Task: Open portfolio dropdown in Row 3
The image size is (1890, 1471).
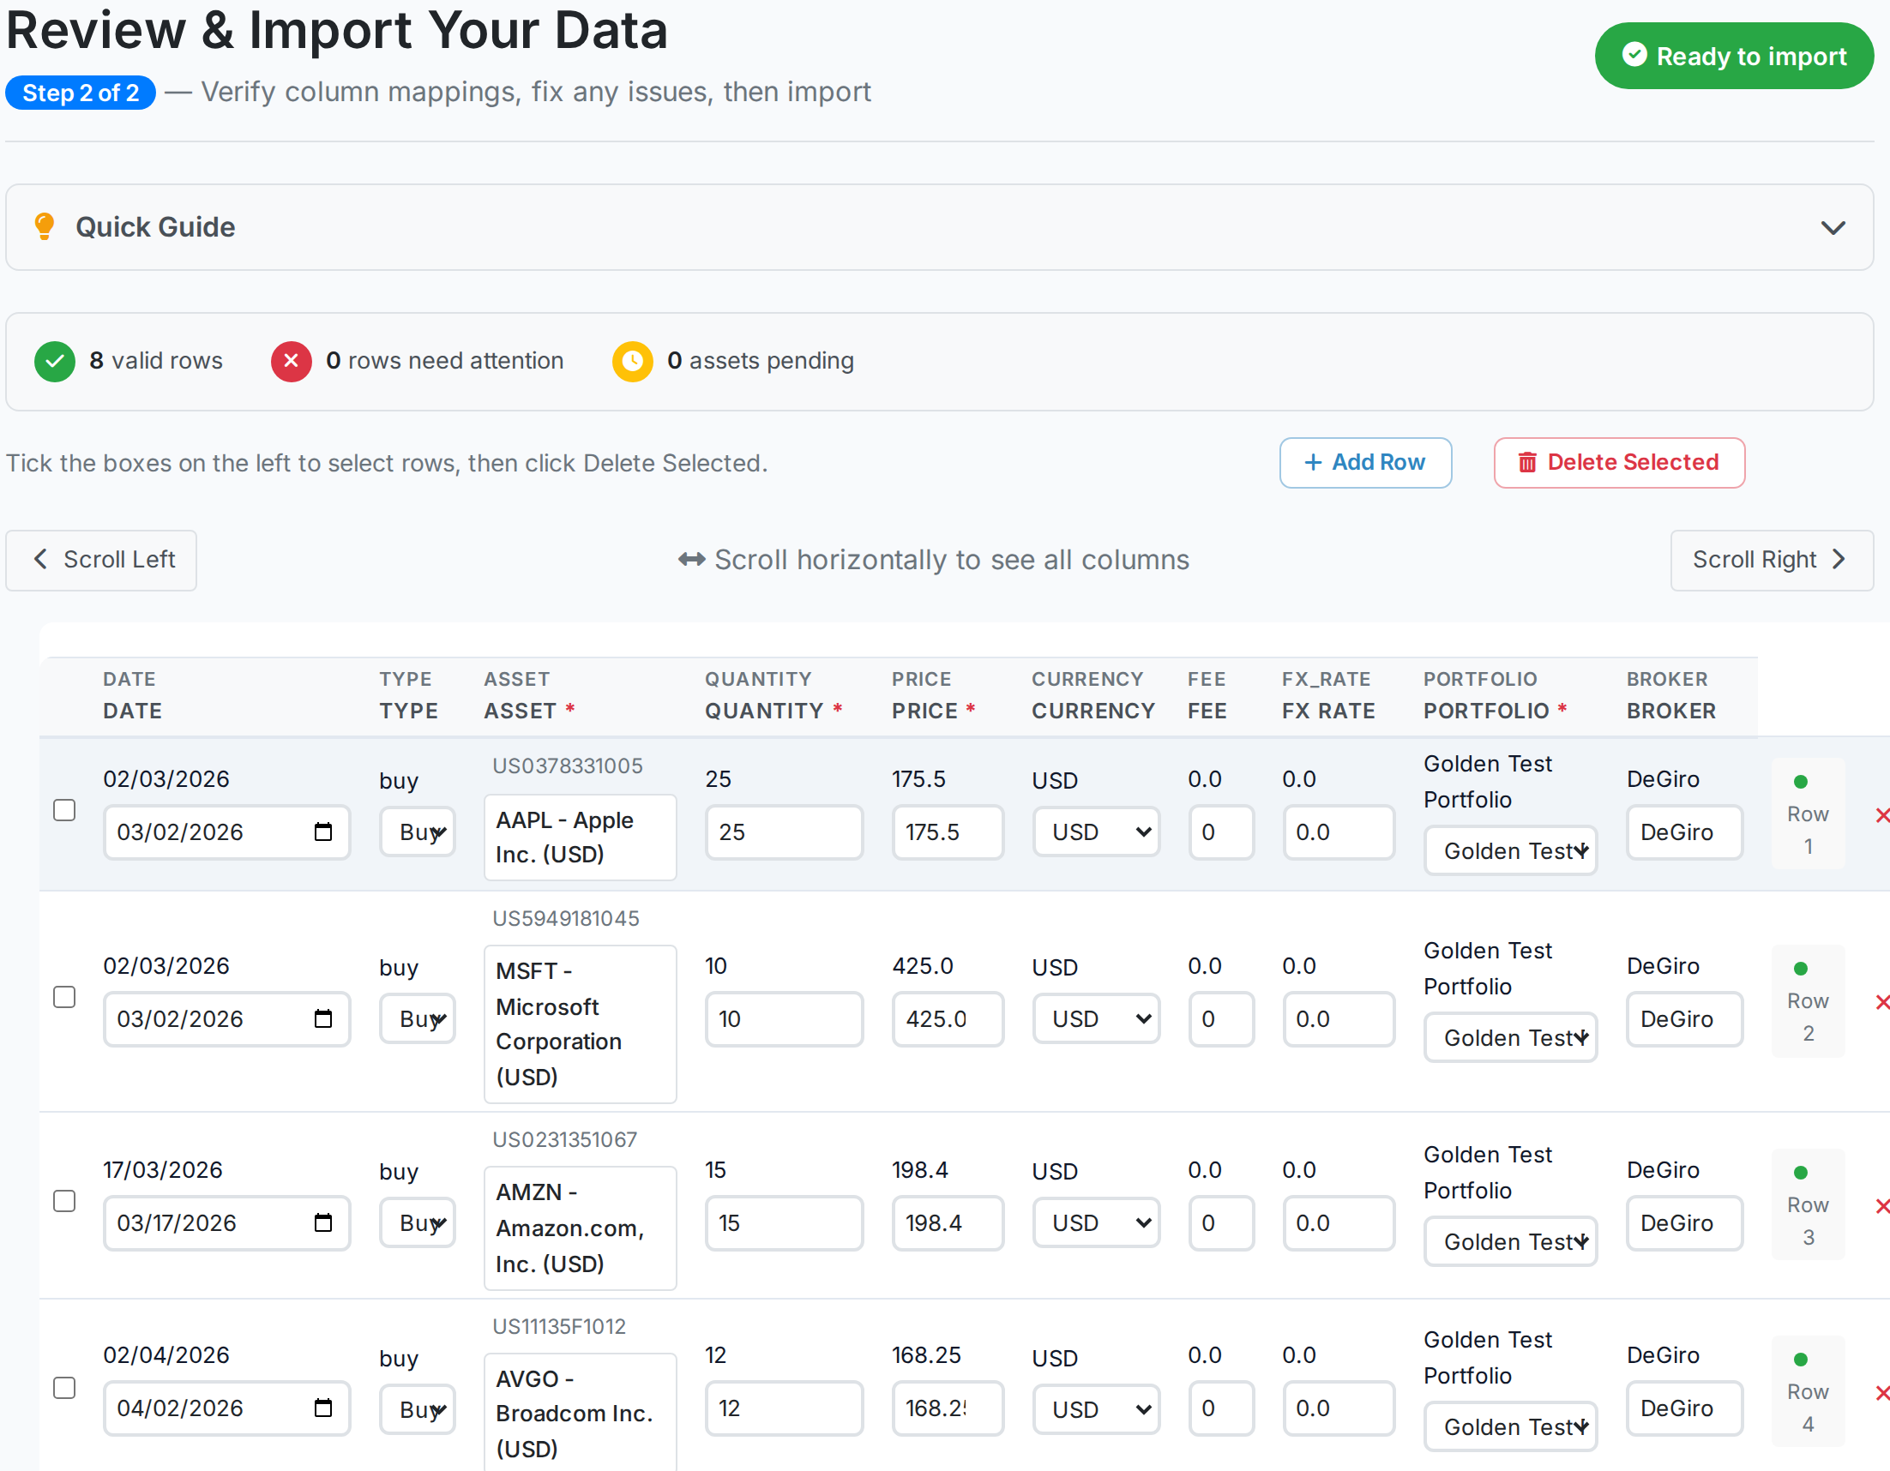Action: click(1510, 1243)
